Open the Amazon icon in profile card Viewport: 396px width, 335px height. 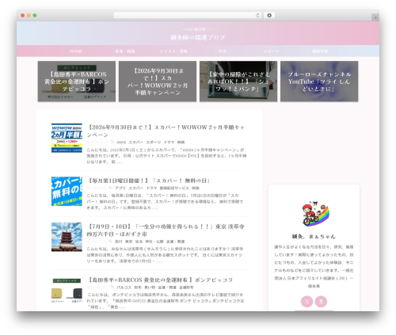click(x=321, y=302)
